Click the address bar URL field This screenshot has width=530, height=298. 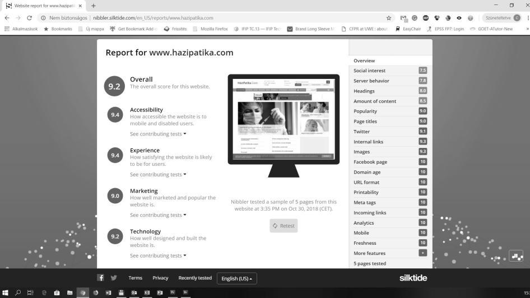(x=216, y=18)
